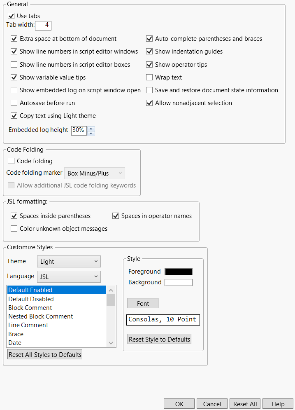The image size is (295, 410).
Task: Enable the "Code folding" option
Action: (10, 161)
